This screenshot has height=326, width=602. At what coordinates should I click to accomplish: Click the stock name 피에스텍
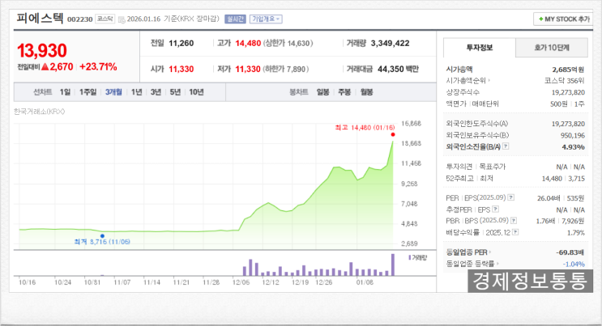coord(40,18)
